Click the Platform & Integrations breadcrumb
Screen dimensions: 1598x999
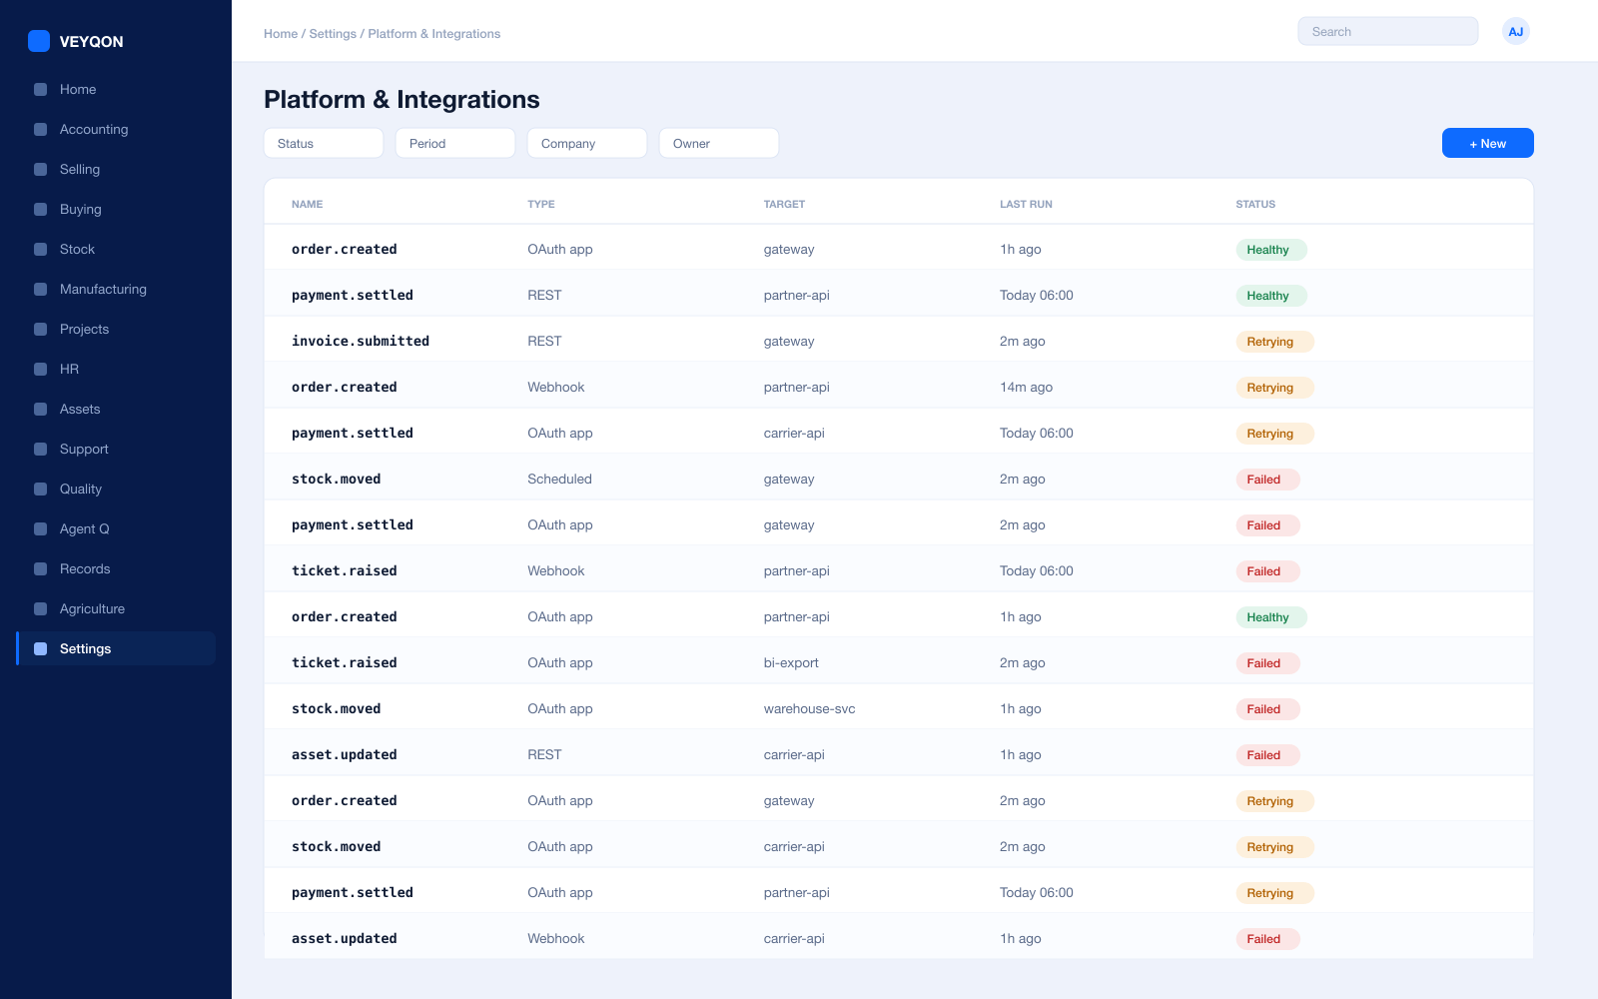(x=434, y=33)
